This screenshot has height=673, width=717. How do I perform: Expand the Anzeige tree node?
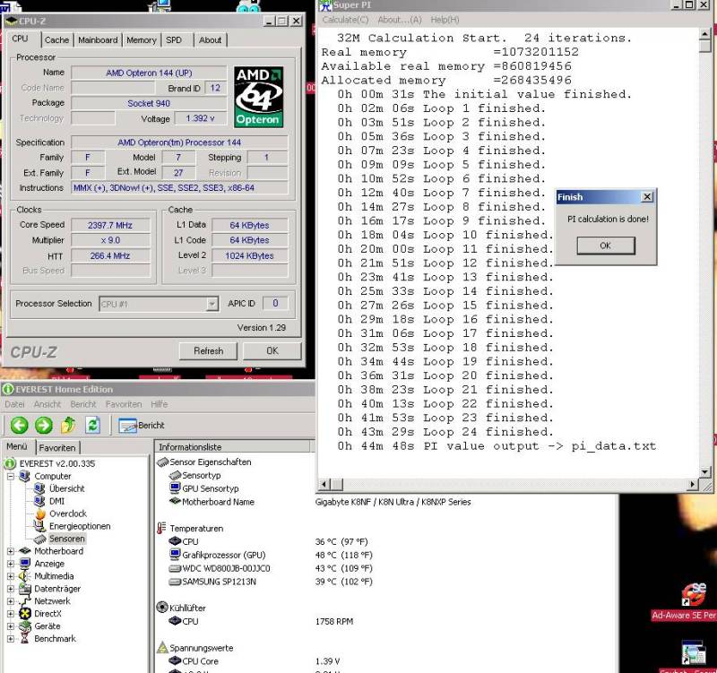pos(11,564)
